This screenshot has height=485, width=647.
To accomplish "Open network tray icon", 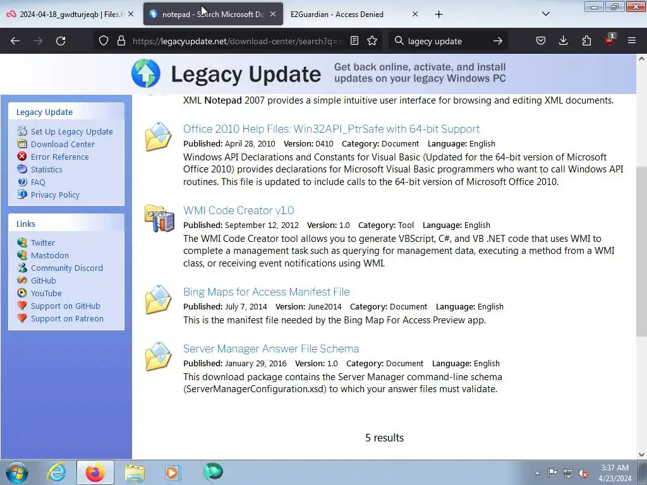I will [568, 473].
